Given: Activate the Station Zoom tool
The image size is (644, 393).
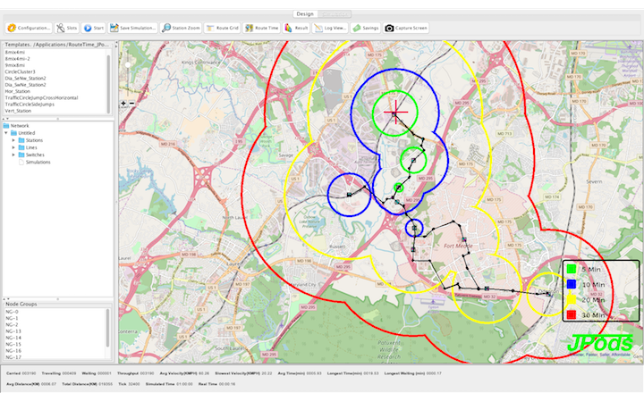Looking at the screenshot, I should [182, 28].
